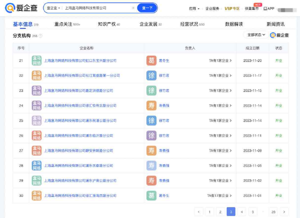
Task: Click the help icon beside 分支机构 255
Action: click(x=40, y=36)
